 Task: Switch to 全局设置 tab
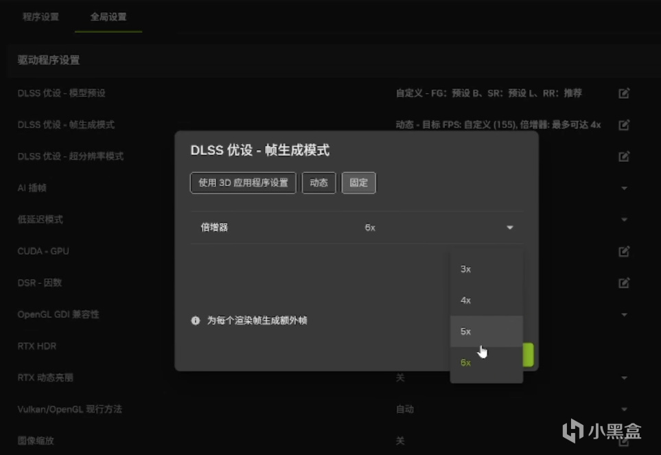tap(108, 17)
